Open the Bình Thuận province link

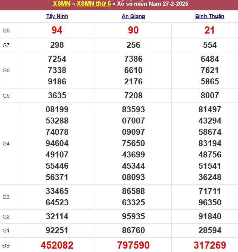[x=210, y=16]
